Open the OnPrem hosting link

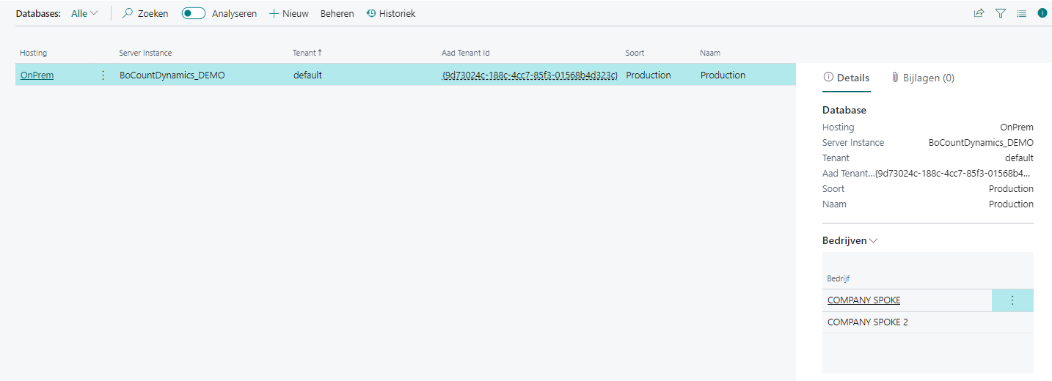tap(37, 75)
